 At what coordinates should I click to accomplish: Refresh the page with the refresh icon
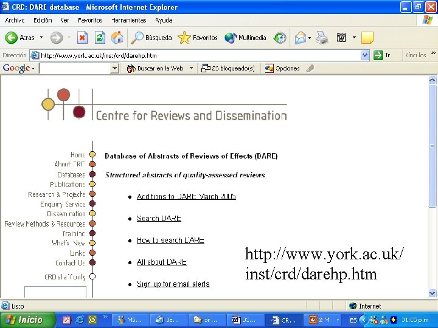coord(100,38)
